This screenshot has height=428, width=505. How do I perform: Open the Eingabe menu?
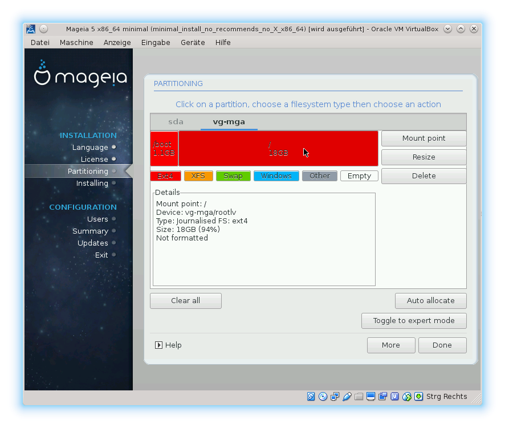[x=156, y=43]
